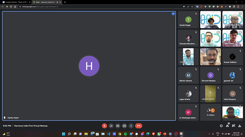Close the Google Calendar tab

coord(29,2)
